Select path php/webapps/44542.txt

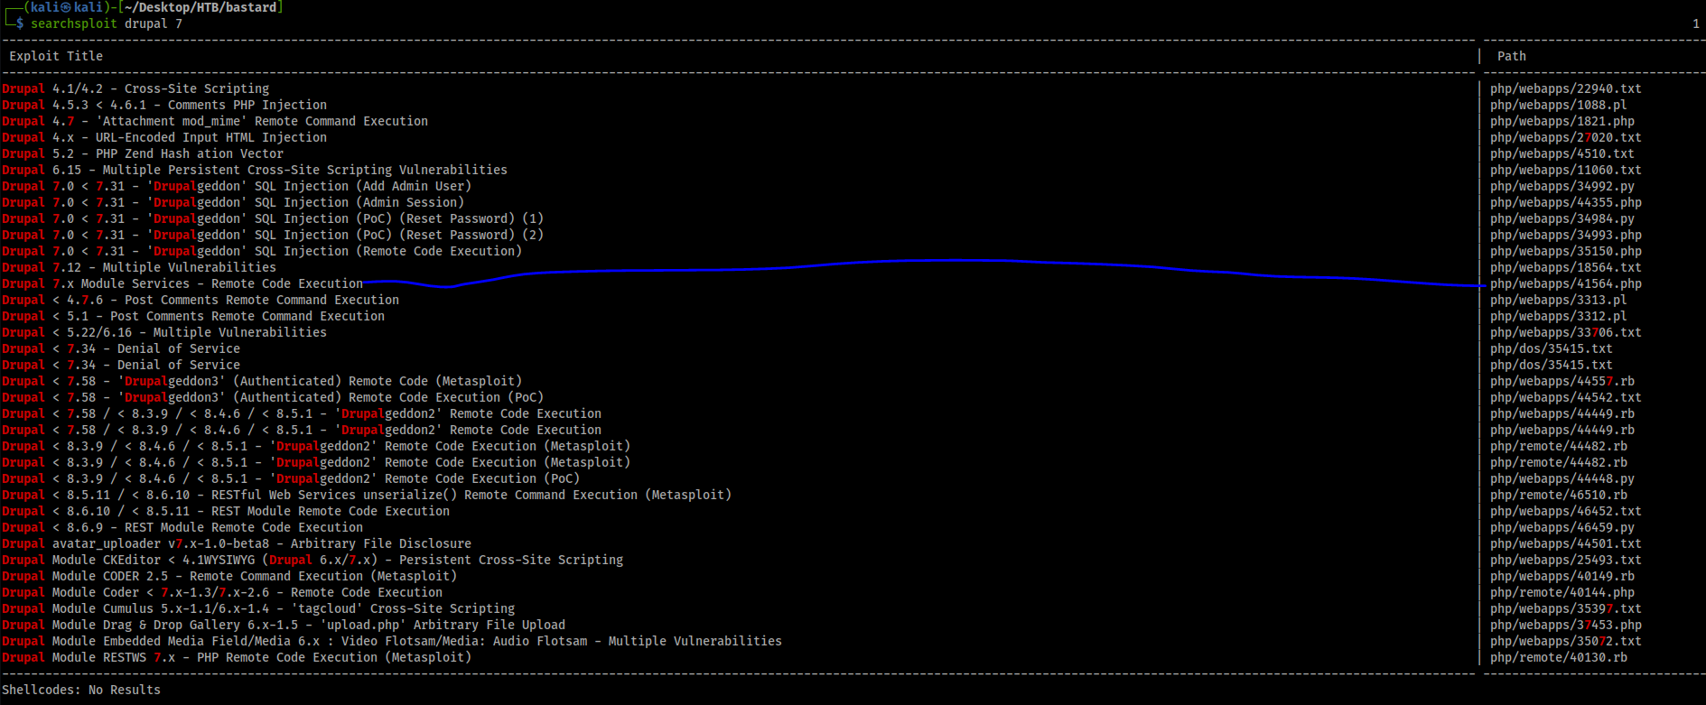click(1566, 397)
